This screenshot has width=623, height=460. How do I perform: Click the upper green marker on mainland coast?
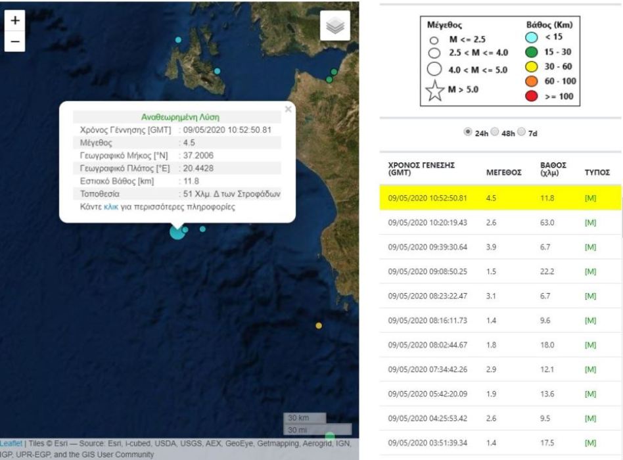pos(334,72)
